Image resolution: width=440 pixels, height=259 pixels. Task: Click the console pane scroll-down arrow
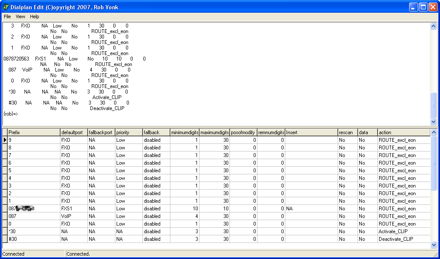tap(433, 121)
